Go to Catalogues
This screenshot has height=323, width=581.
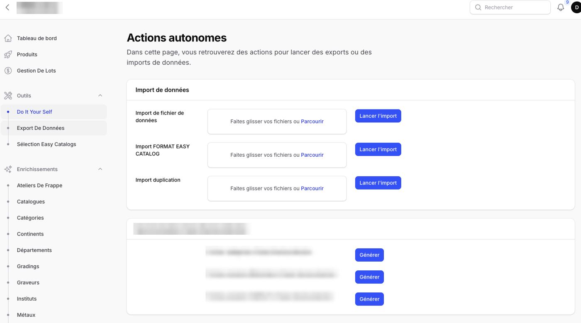coord(31,202)
